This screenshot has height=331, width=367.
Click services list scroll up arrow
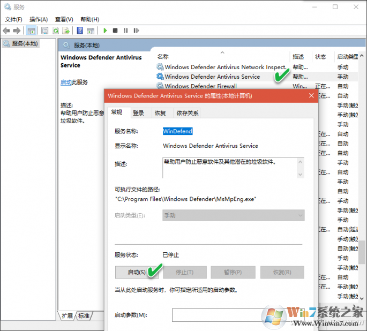click(362, 56)
